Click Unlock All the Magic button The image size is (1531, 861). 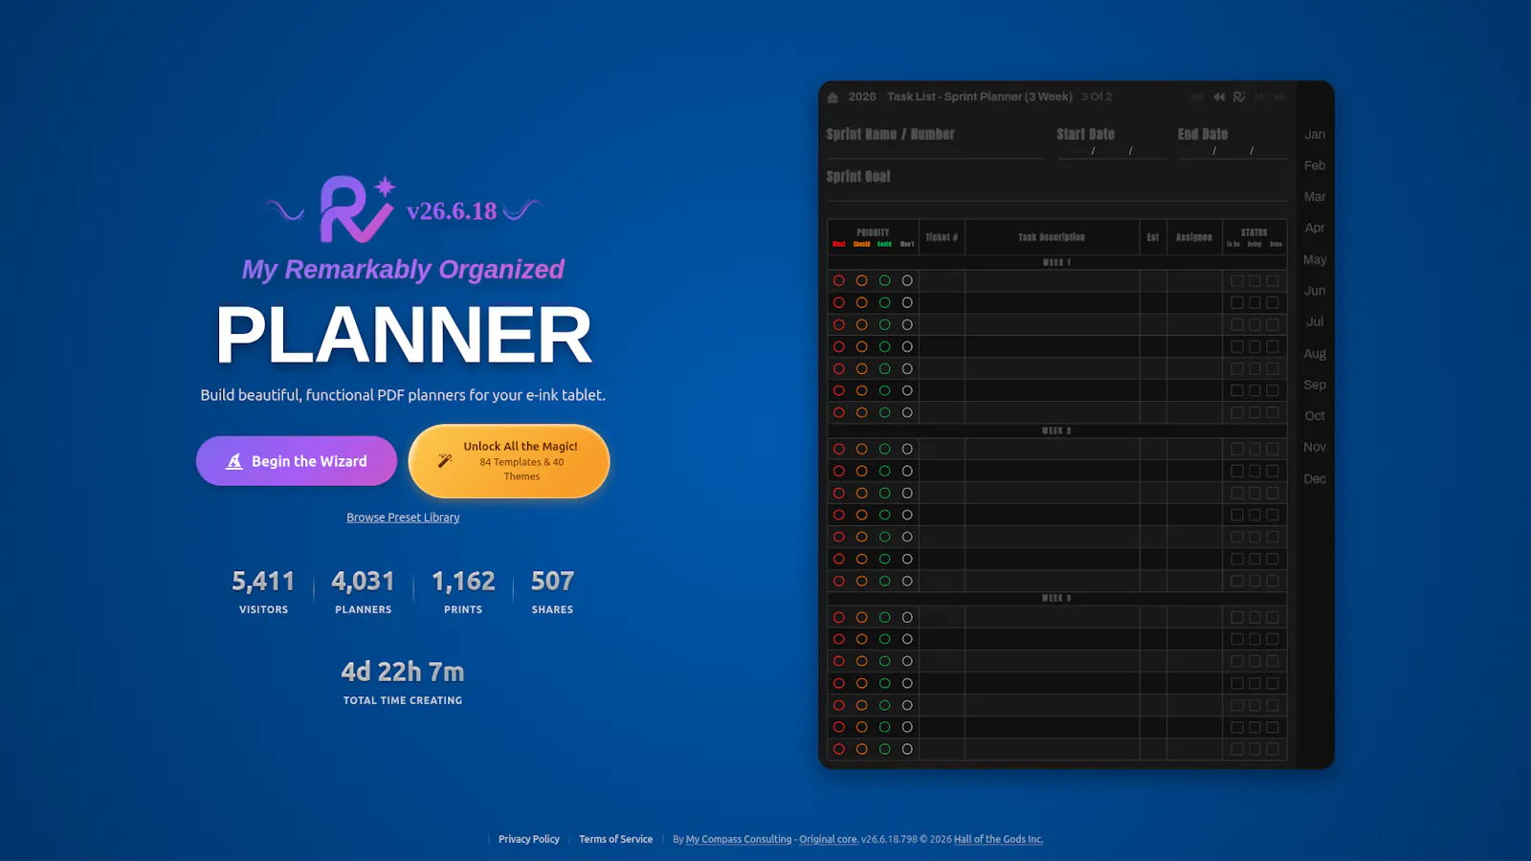509,461
